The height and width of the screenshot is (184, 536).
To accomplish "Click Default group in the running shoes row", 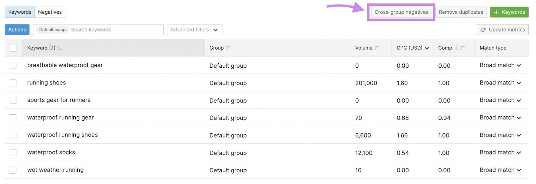I will pos(228,83).
